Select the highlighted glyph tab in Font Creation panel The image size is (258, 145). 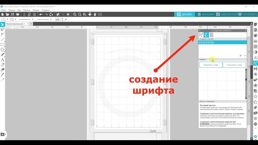click(x=206, y=35)
